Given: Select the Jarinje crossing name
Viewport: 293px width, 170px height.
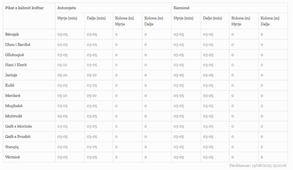Looking at the screenshot, I should pos(12,75).
